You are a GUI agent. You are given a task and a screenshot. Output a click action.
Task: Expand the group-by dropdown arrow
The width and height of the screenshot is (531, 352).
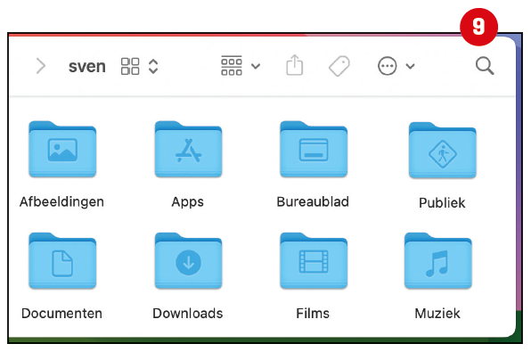(x=256, y=66)
